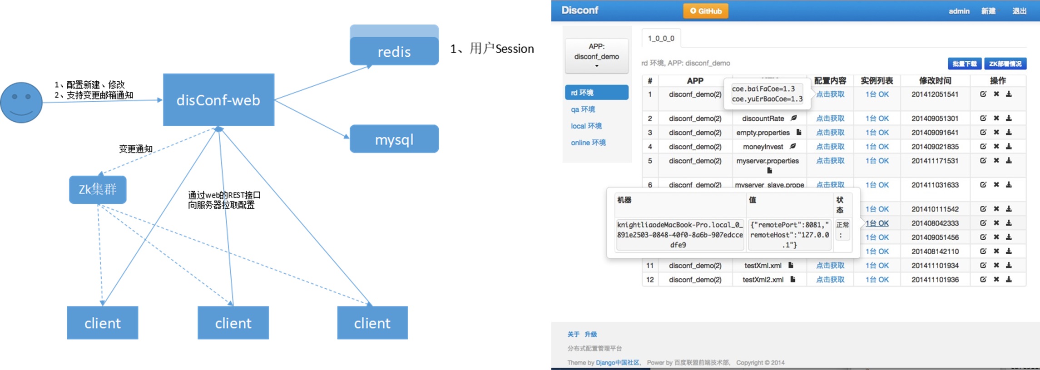Image resolution: width=1040 pixels, height=370 pixels.
Task: Click the ZK部署情况 button
Action: tap(1005, 64)
